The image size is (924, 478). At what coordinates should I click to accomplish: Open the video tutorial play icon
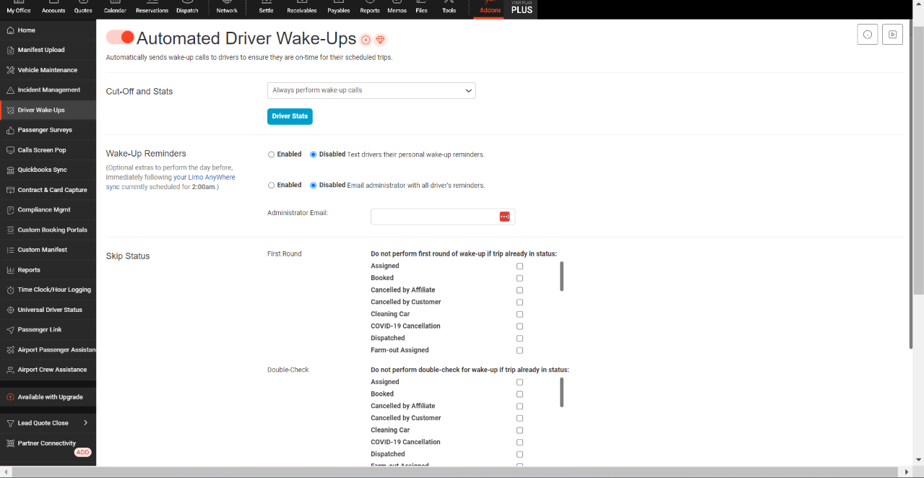click(892, 35)
